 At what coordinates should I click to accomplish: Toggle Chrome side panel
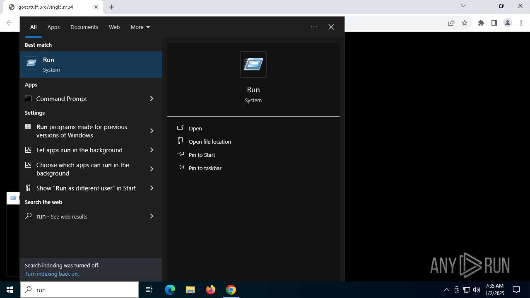coord(494,23)
